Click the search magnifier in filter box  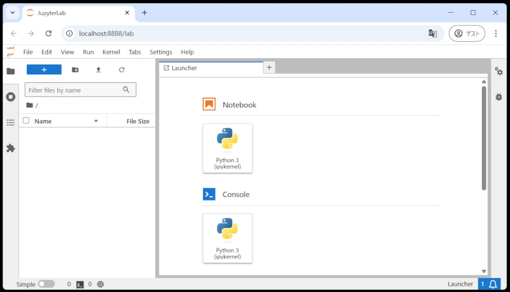tap(126, 90)
